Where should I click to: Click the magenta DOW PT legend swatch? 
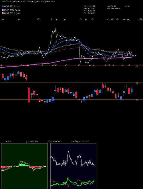coord(3,13)
